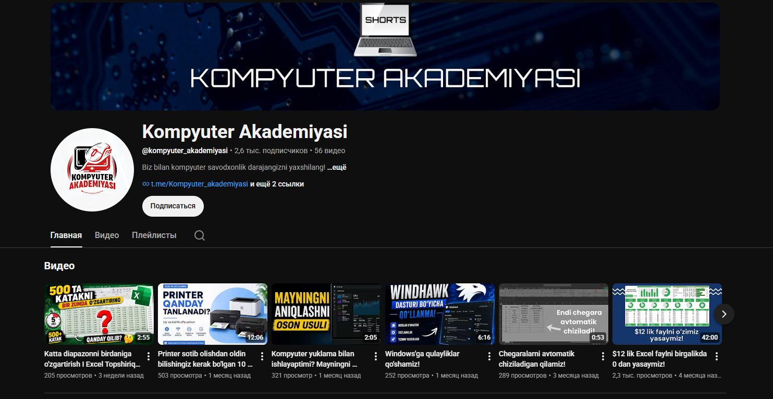Open the t.me/Kompyuter_akademiyasi link

point(199,184)
